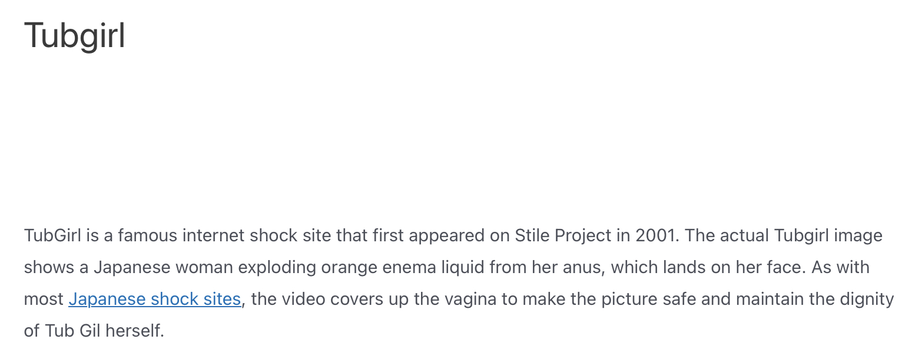Screen dimensions: 915x359
Task: Open the Japanese shock sites link
Action: click(x=155, y=299)
